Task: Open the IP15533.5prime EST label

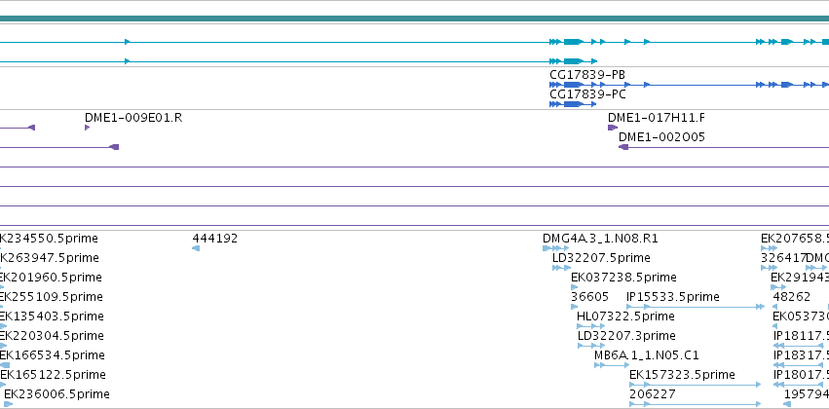Action: click(673, 296)
